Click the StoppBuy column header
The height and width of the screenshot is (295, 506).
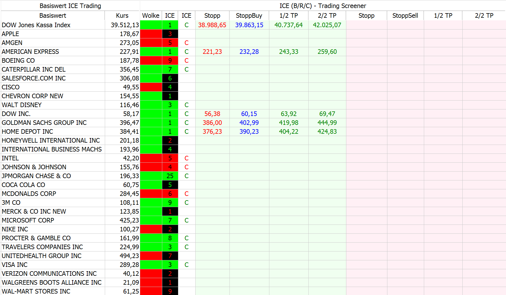click(249, 15)
